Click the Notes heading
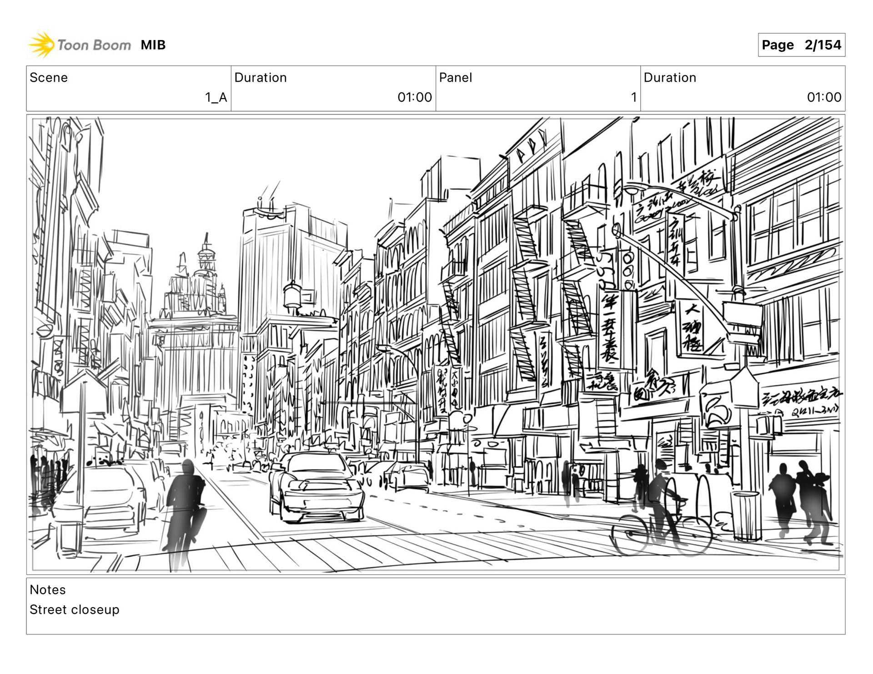Image resolution: width=873 pixels, height=674 pixels. [x=48, y=590]
